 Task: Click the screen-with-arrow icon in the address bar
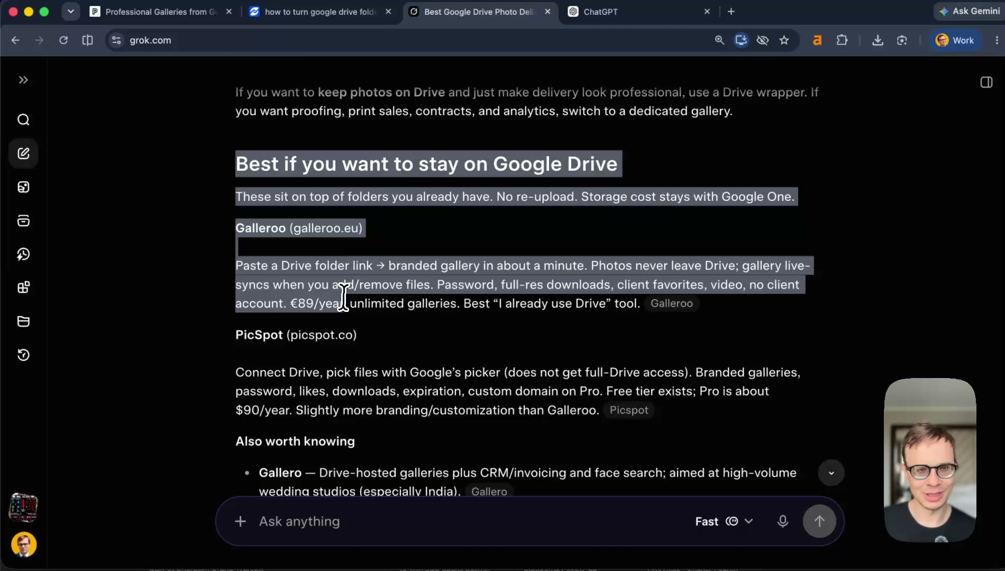pyautogui.click(x=741, y=40)
